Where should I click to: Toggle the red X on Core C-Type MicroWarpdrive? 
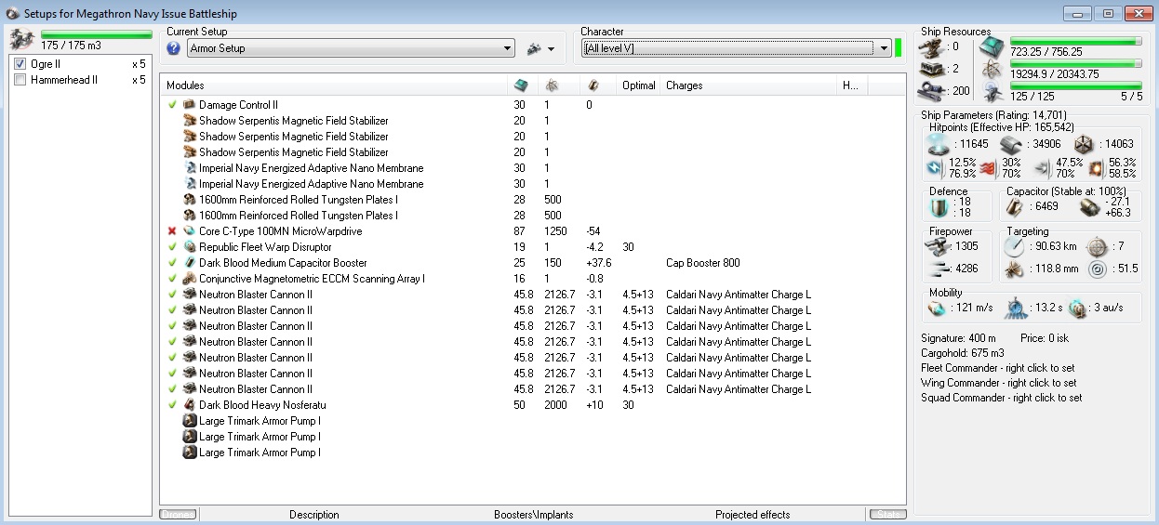(172, 231)
